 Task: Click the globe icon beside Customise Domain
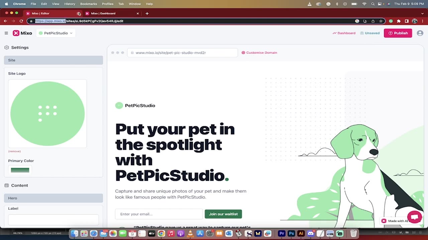243,53
